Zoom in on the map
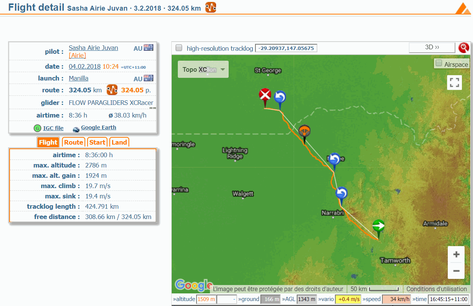473x306 pixels. (x=456, y=254)
